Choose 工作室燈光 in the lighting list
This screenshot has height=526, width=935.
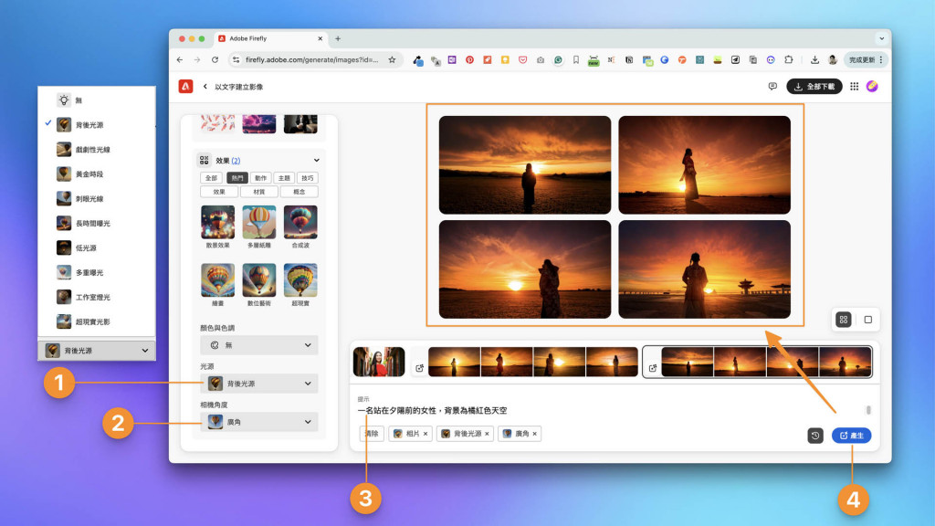[x=97, y=297]
